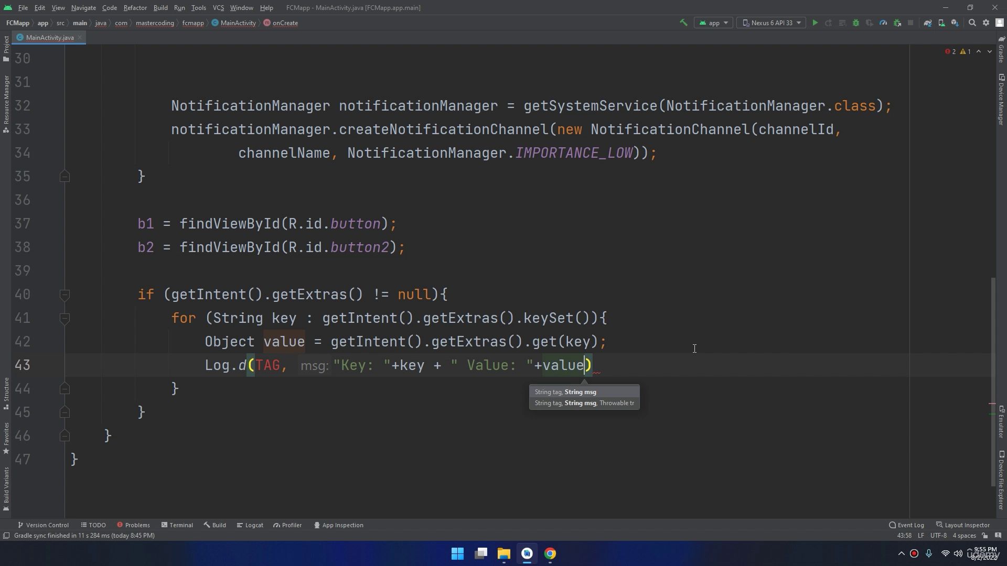Click the onCreate breadcrumb

click(x=281, y=23)
